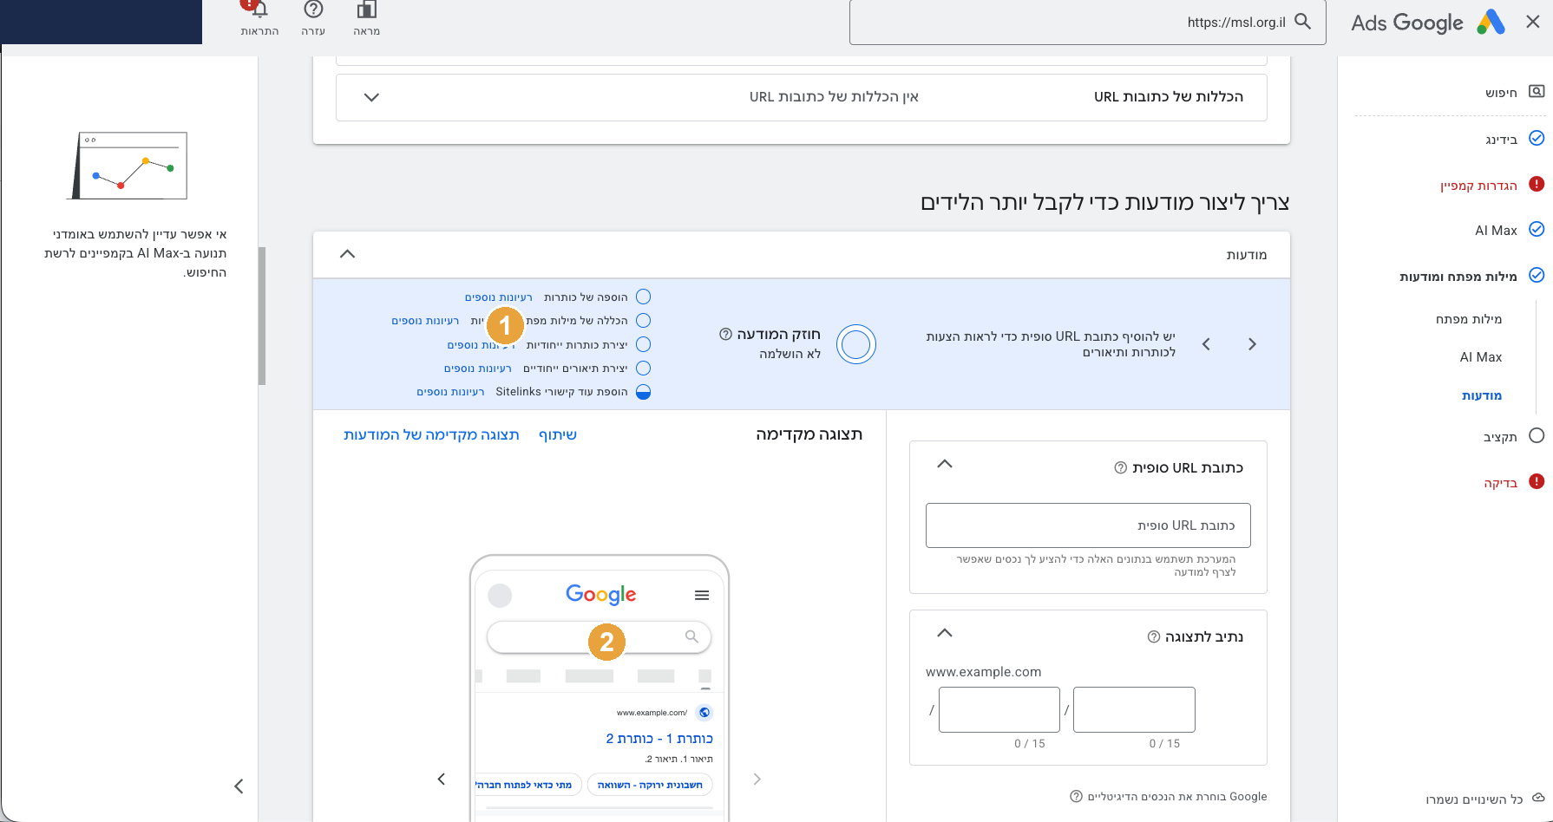Show the previous ad preview with the left arrow
The image size is (1553, 822).
click(442, 779)
